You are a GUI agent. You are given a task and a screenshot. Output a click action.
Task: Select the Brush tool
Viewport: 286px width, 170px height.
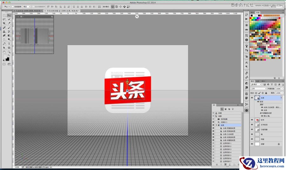(9, 28)
